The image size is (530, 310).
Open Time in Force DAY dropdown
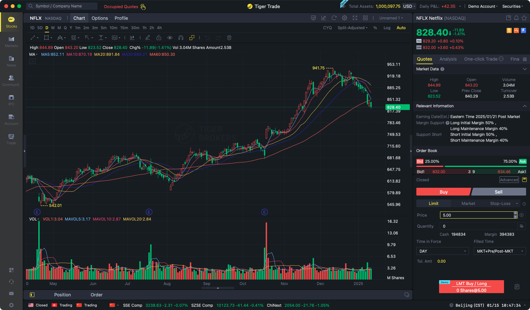click(x=442, y=251)
